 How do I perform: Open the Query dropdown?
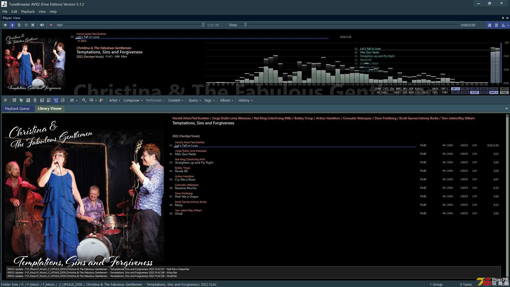[x=195, y=100]
